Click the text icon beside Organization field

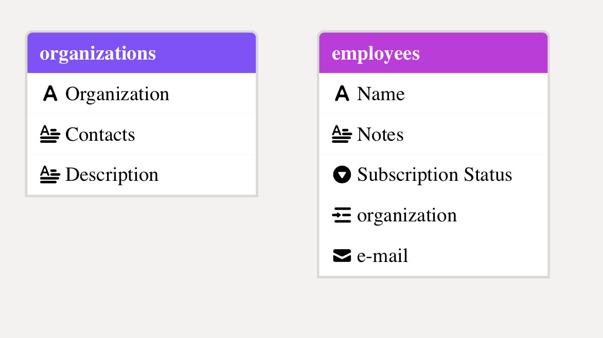tap(50, 93)
